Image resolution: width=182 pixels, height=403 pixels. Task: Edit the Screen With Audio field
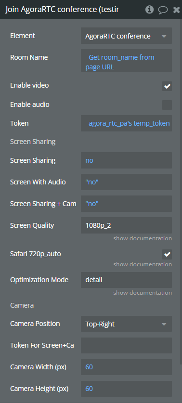[126, 182]
